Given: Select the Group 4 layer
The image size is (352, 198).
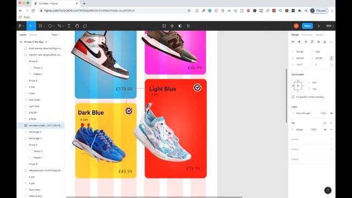Looking at the screenshot, I should click(x=33, y=145).
